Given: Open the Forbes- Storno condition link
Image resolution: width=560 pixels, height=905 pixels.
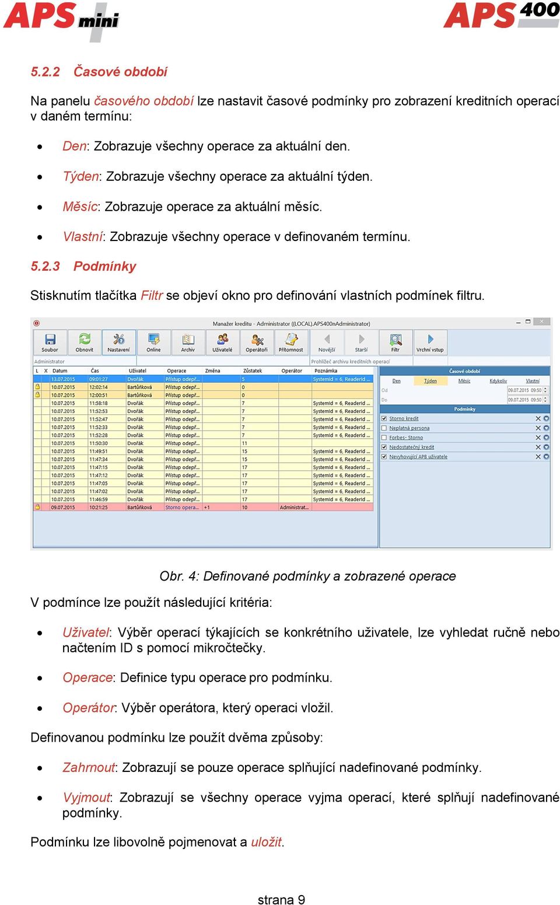Looking at the screenshot, I should (x=406, y=437).
